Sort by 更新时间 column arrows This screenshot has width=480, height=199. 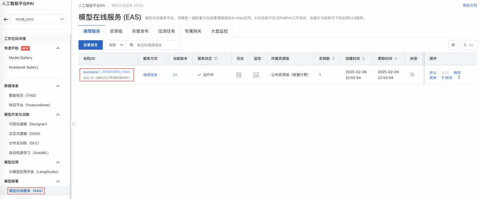396,59
